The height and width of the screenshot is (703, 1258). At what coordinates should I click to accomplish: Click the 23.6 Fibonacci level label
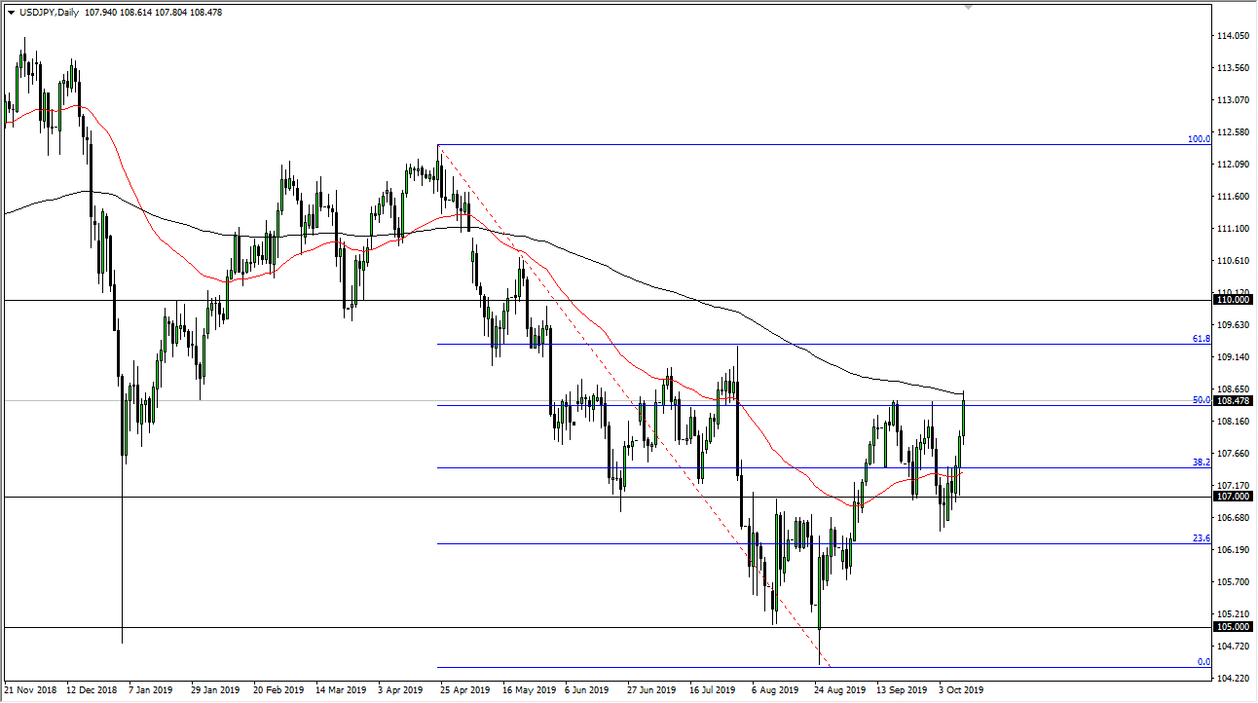click(x=1201, y=538)
